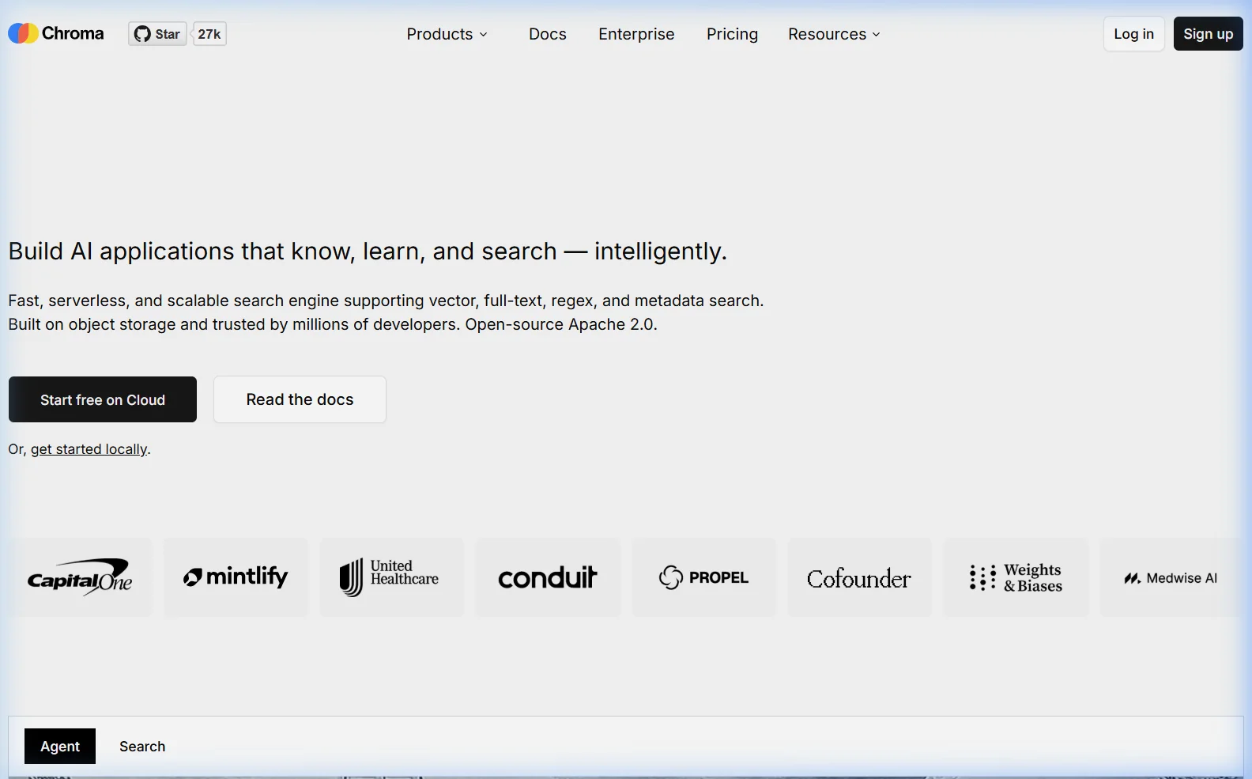Click the Log in button
The height and width of the screenshot is (779, 1252).
click(x=1133, y=34)
